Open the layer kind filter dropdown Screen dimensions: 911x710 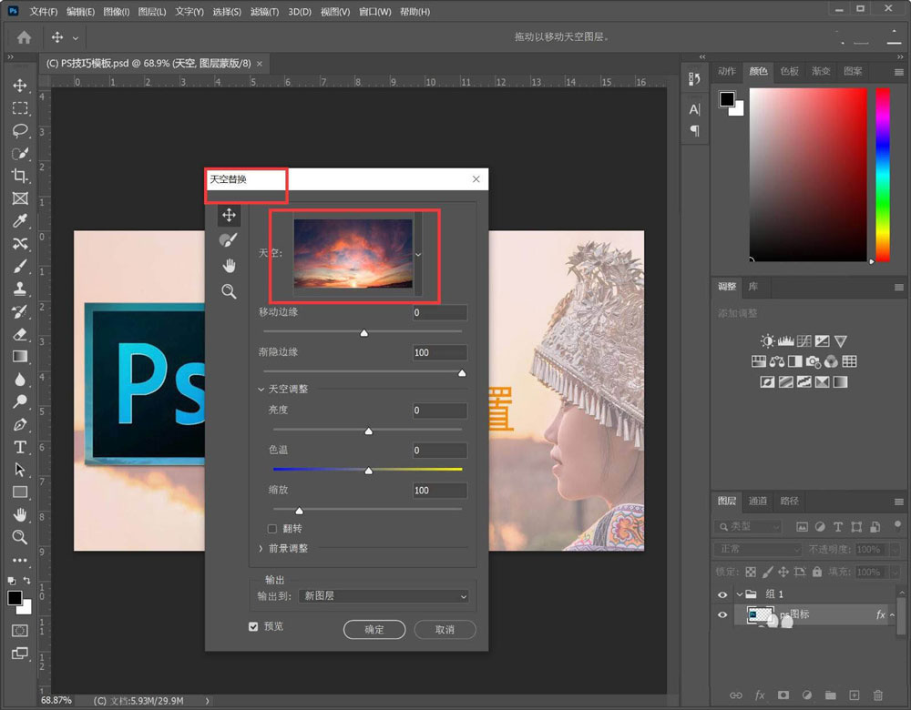coord(748,526)
